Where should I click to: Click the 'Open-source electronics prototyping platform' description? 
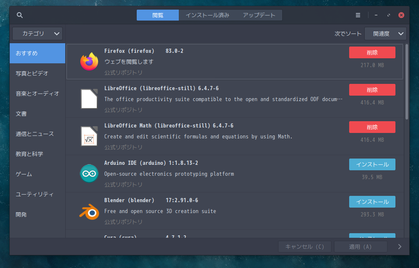(x=169, y=174)
